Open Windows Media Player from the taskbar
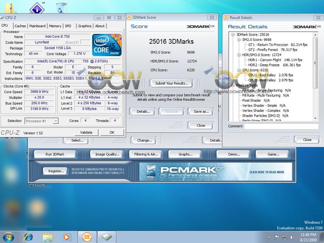Screen dimensions: 324x243 pos(66,237)
